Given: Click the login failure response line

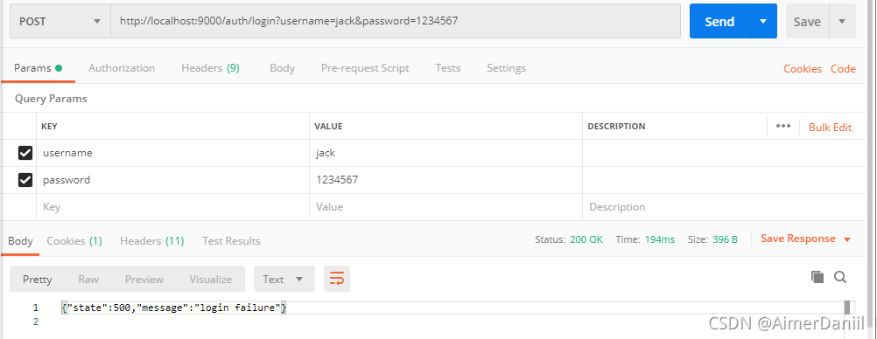Looking at the screenshot, I should [174, 308].
